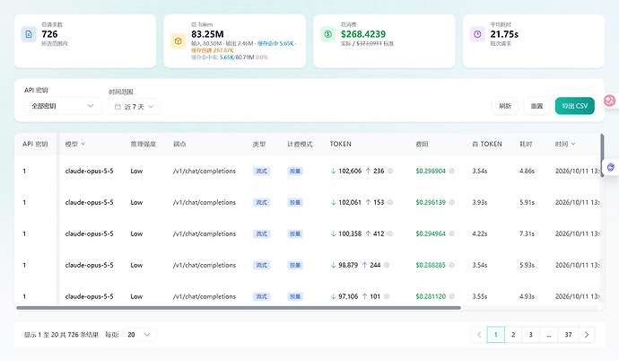Click the TOKEN column header
Screen dimensions: 619x361
340,145
